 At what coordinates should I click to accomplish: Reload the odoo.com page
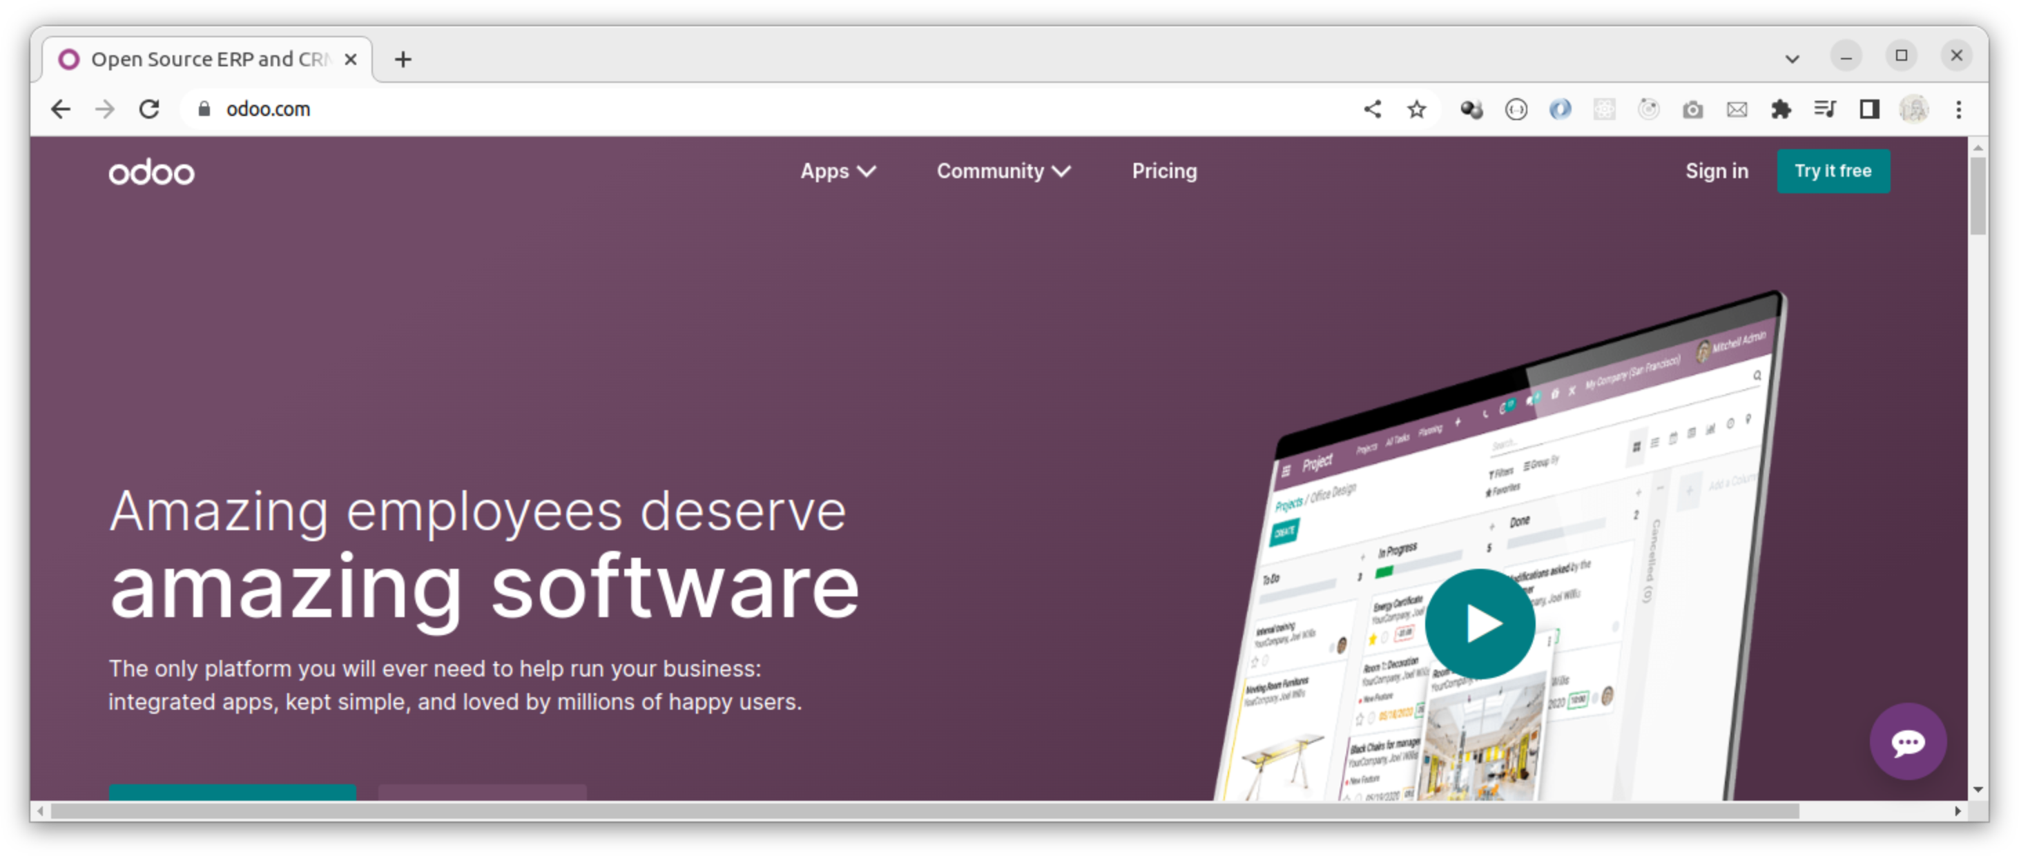coord(151,109)
